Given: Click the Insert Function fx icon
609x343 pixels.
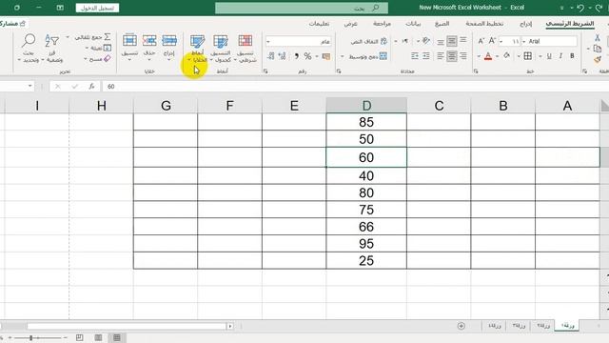Looking at the screenshot, I should (91, 87).
